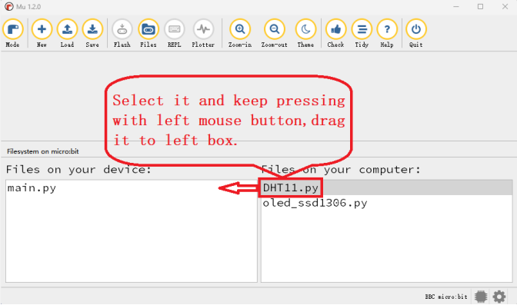This screenshot has height=305, width=517.
Task: Toggle the Files pane
Action: click(148, 33)
